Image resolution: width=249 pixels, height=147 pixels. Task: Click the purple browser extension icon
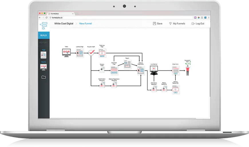click(195, 18)
